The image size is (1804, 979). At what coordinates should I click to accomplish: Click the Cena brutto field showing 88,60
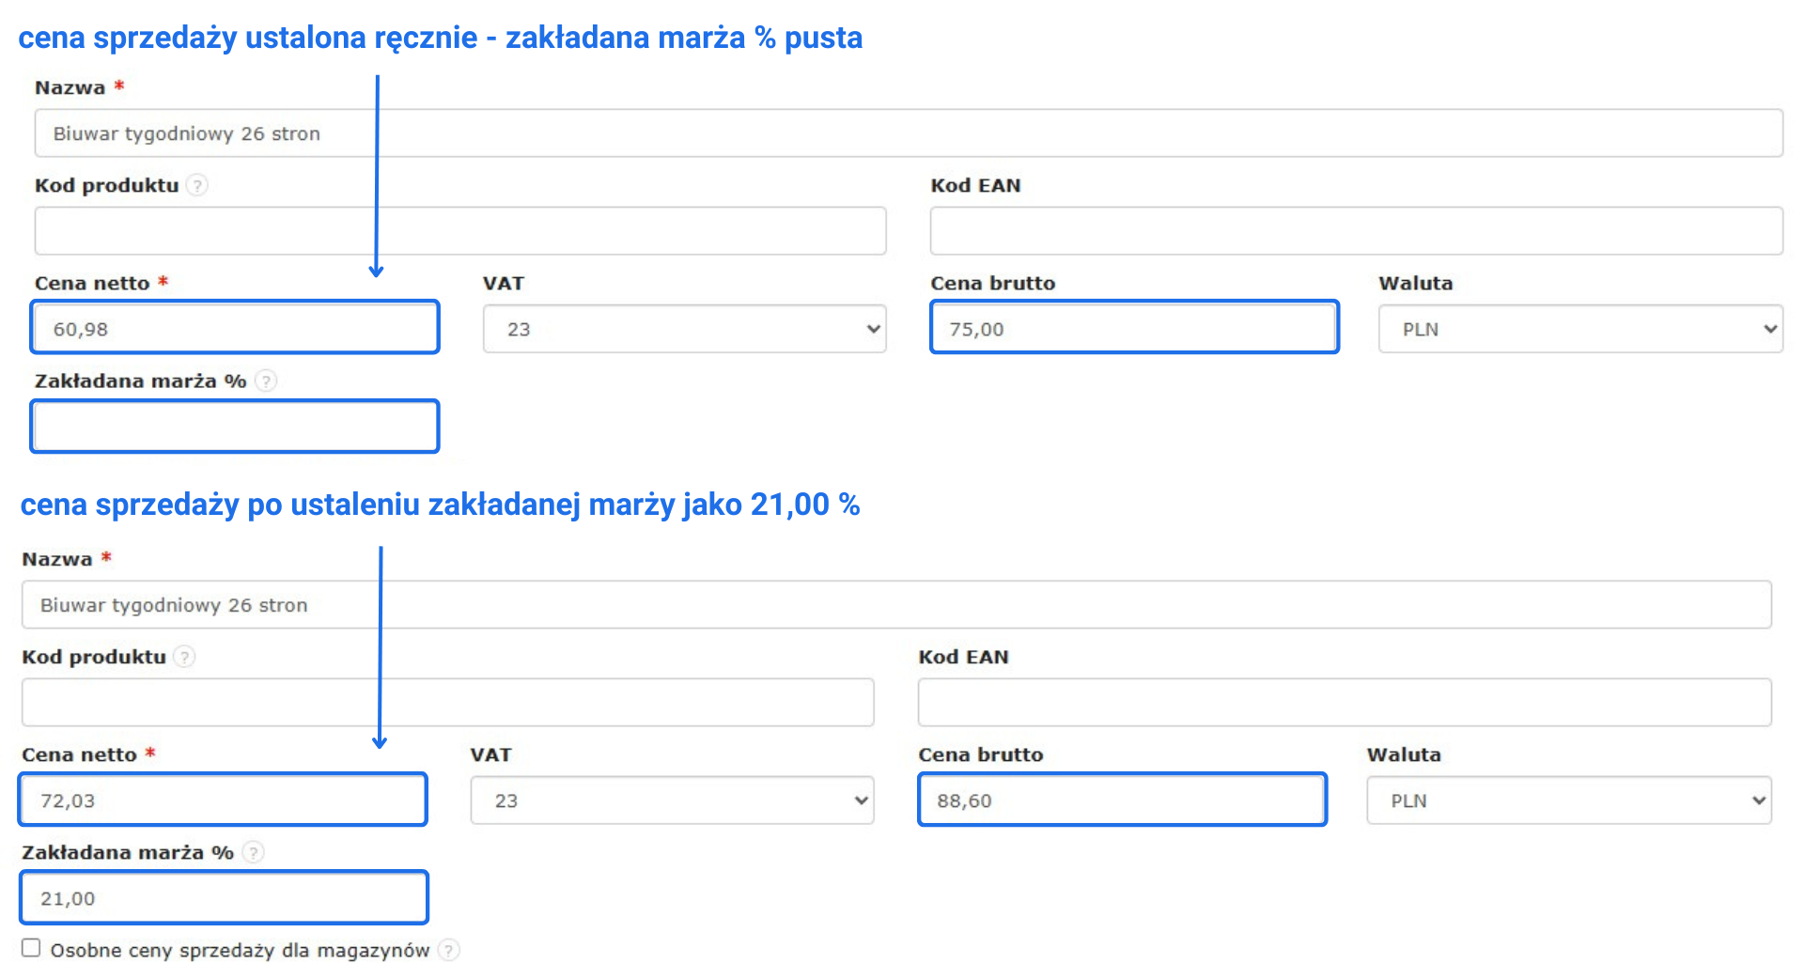[x=1121, y=800]
